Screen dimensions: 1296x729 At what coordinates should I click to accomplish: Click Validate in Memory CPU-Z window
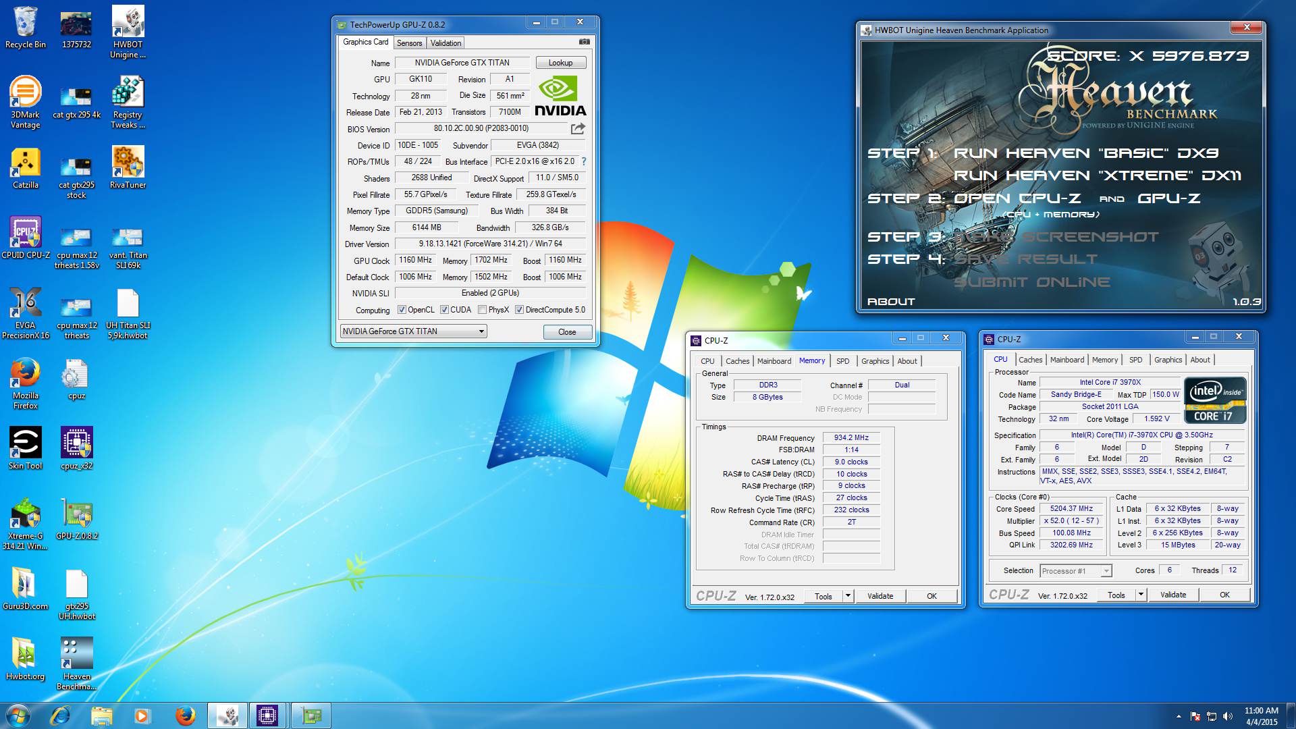pyautogui.click(x=880, y=596)
